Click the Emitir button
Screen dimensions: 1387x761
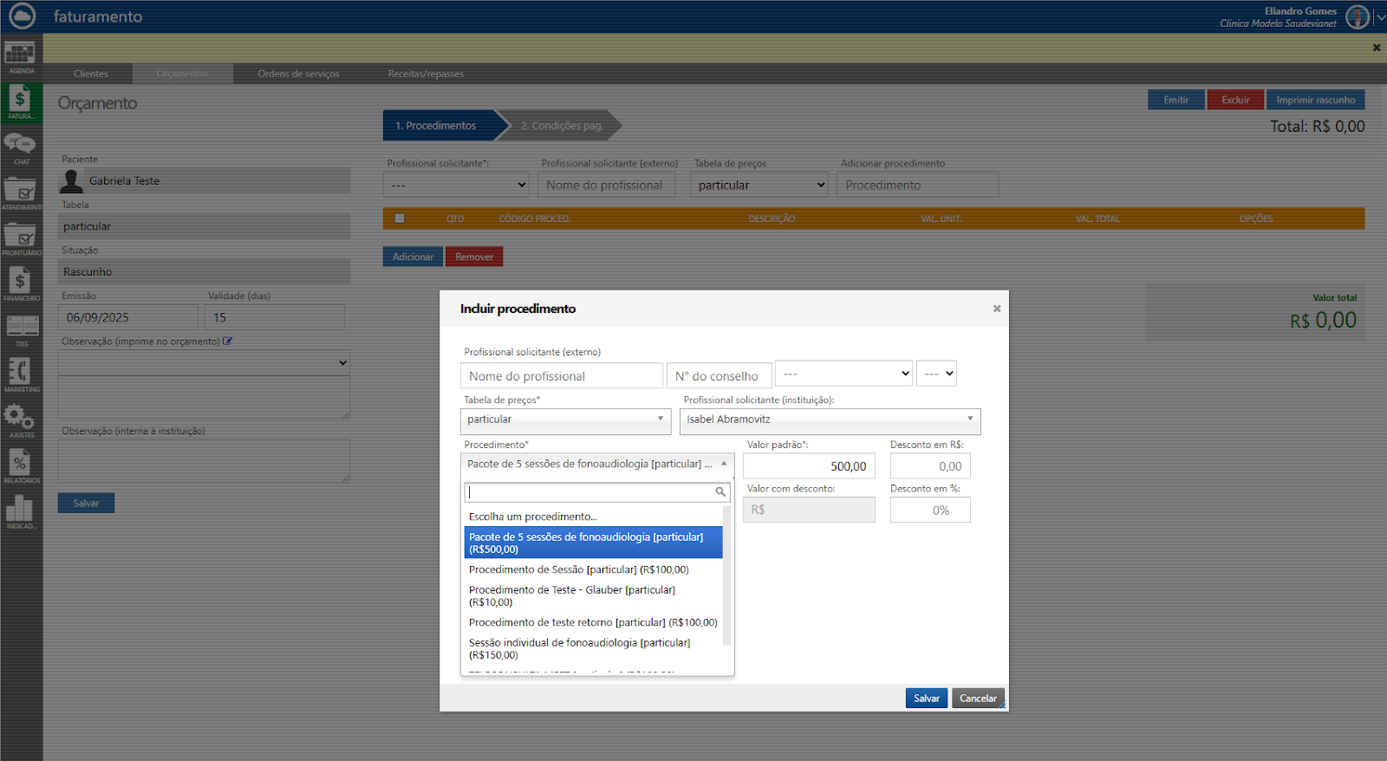[1176, 100]
